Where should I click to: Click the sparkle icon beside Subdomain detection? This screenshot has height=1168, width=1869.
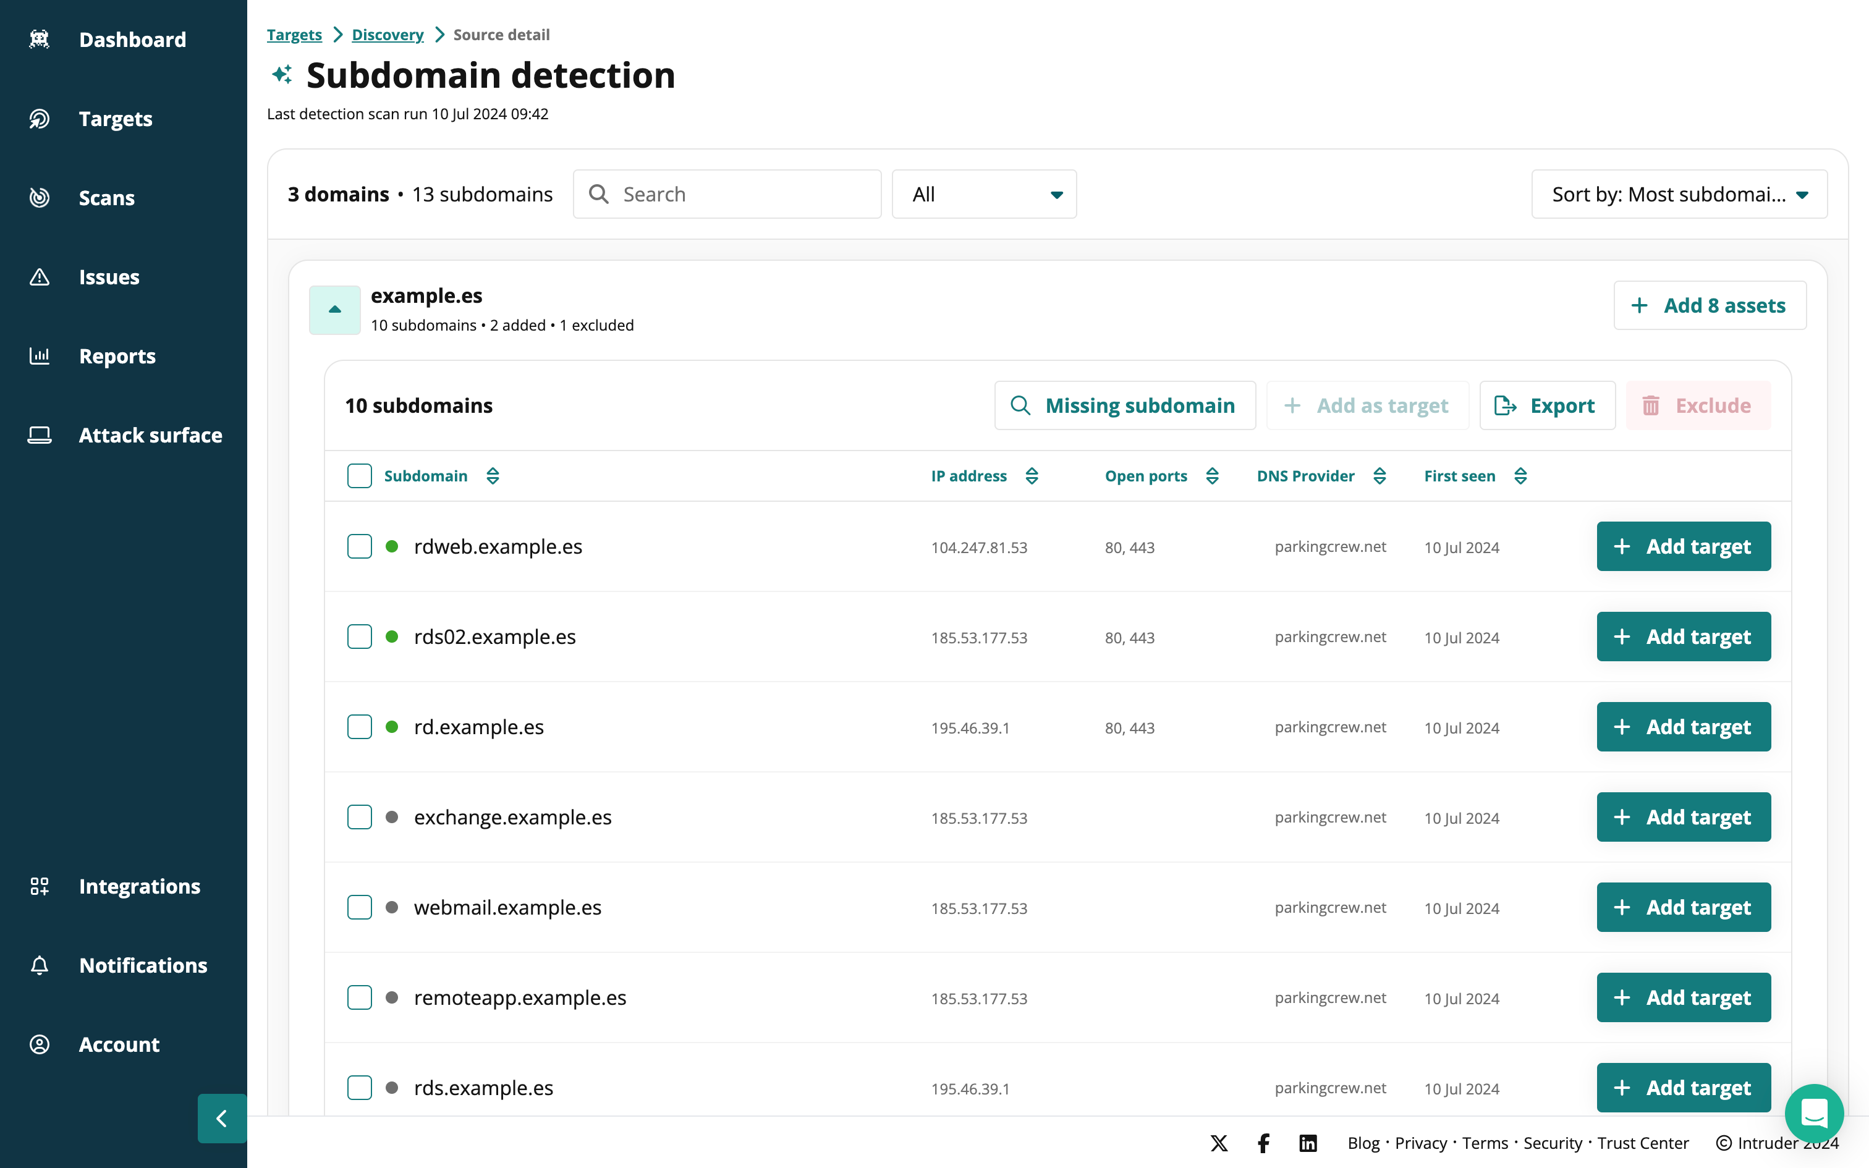tap(282, 75)
